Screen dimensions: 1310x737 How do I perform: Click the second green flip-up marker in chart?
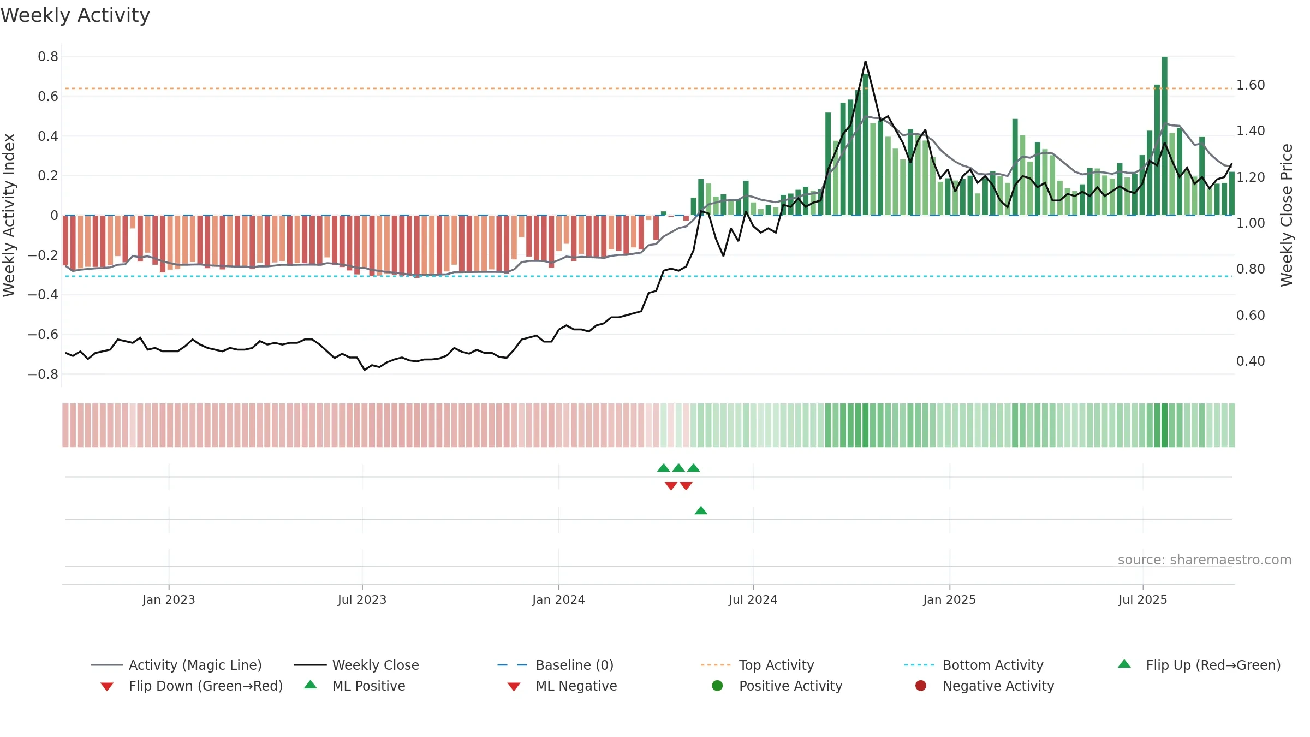tap(678, 468)
